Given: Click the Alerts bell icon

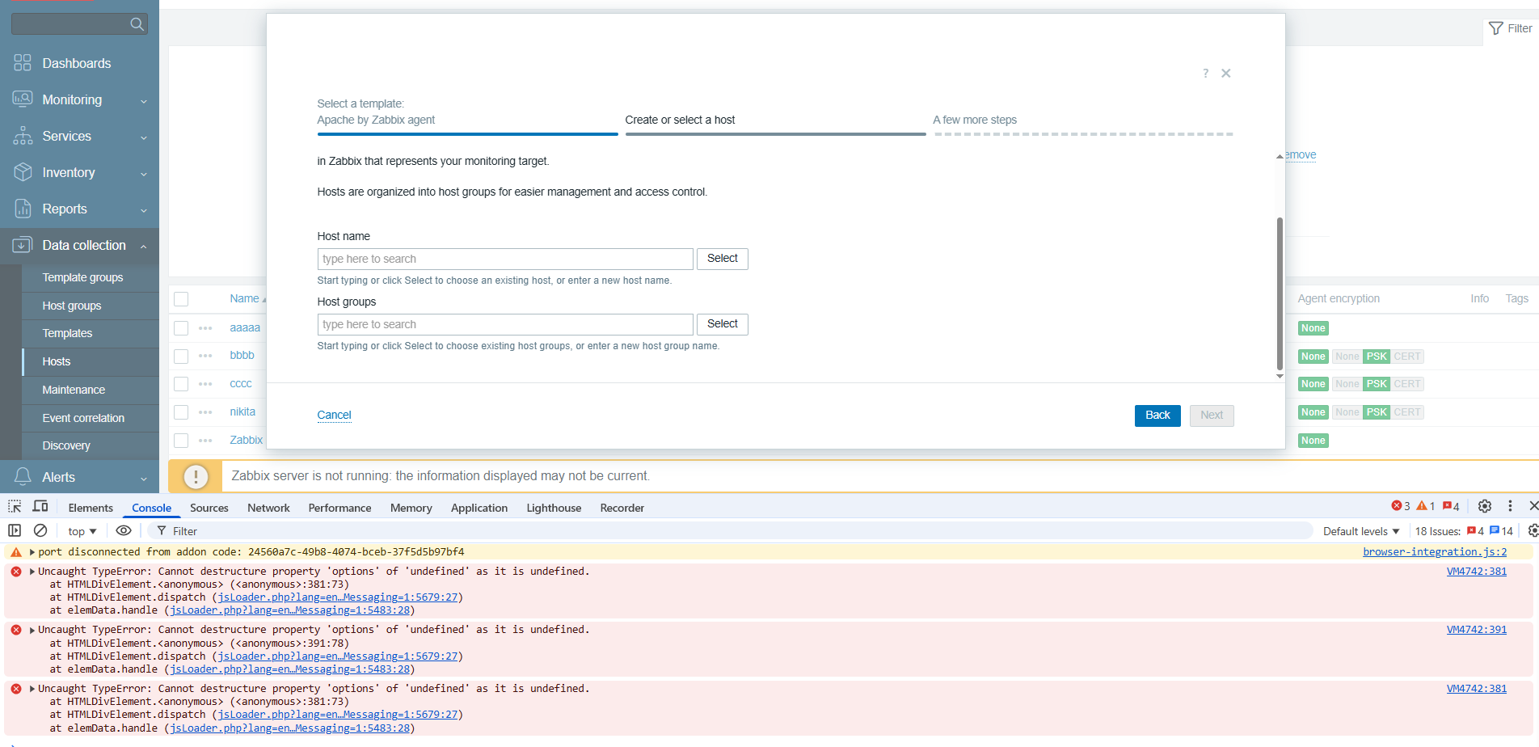Looking at the screenshot, I should (x=23, y=477).
